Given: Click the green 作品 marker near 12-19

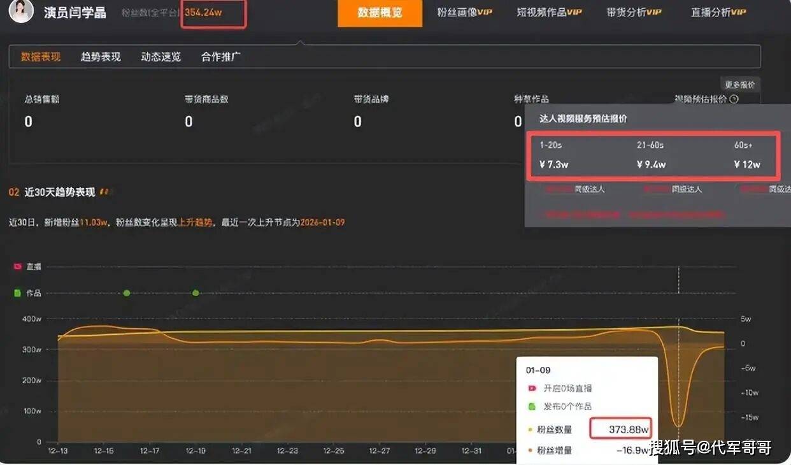Looking at the screenshot, I should coord(196,293).
